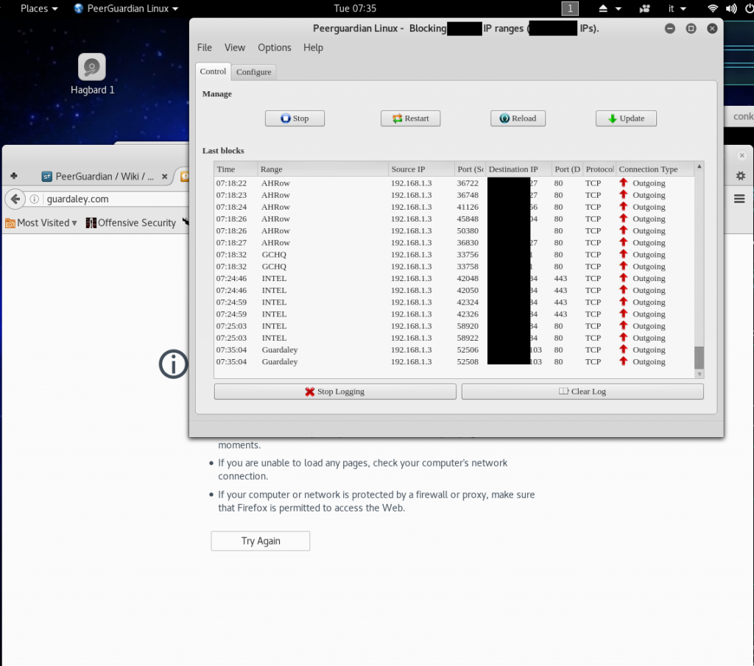Image resolution: width=754 pixels, height=666 pixels.
Task: Select the Guardaley row with source port 52508
Action: click(454, 362)
